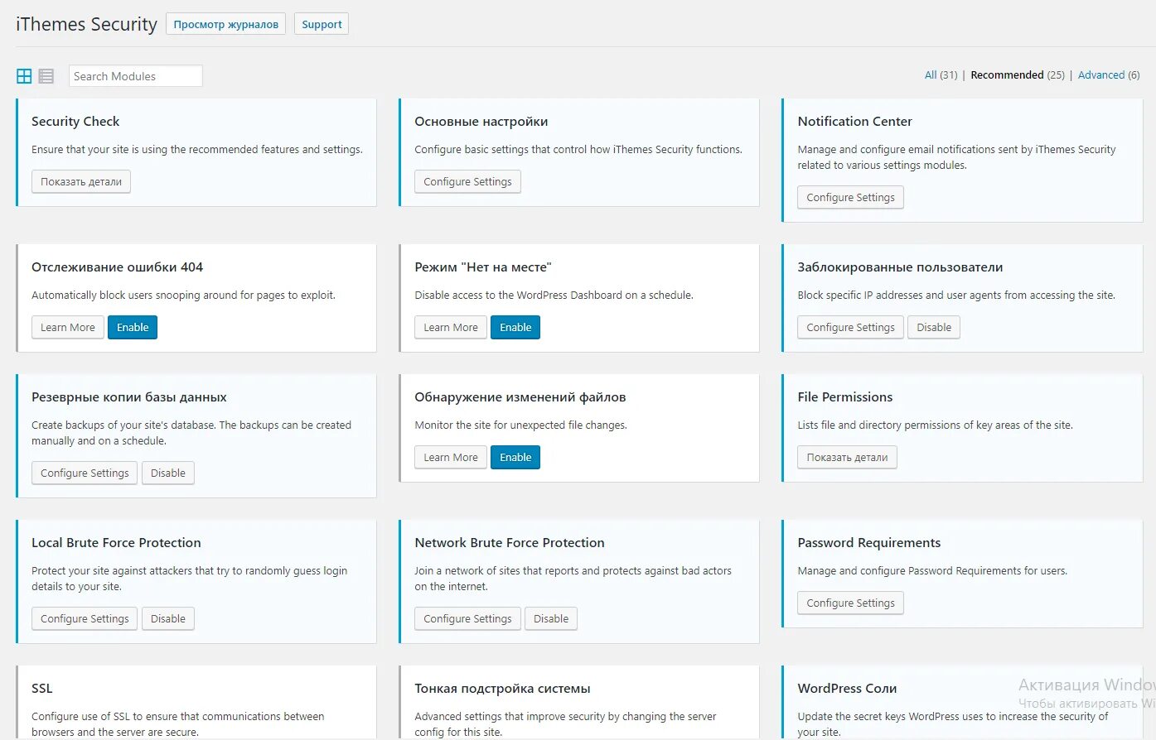The width and height of the screenshot is (1156, 740).
Task: Show details for File Permissions
Action: [847, 458]
